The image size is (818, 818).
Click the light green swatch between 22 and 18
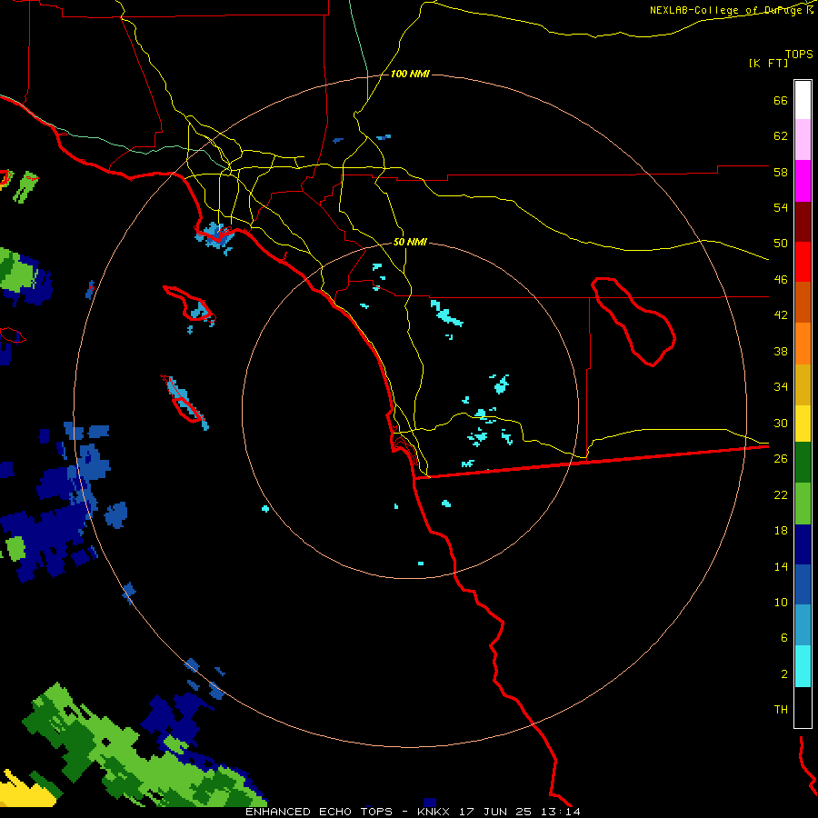803,504
